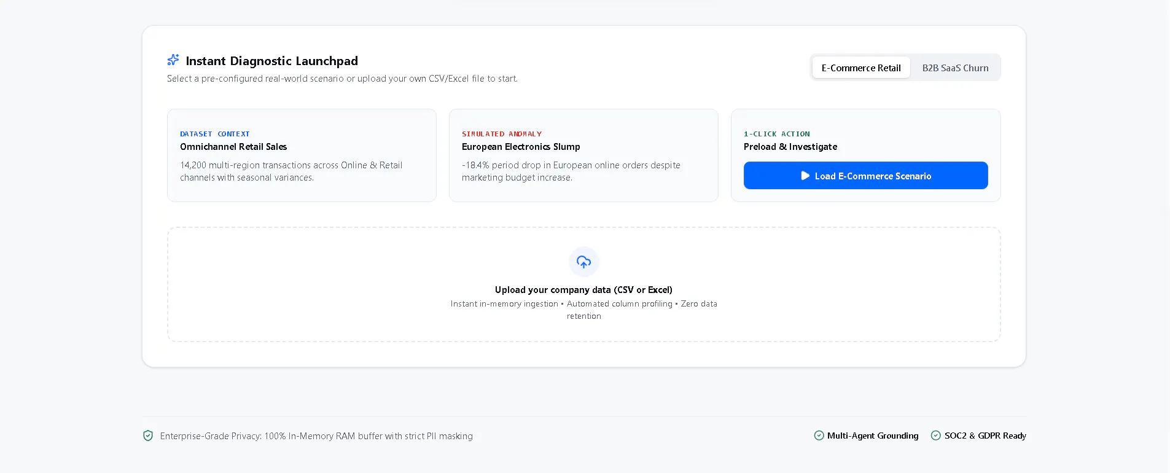Click the Instant in-memory ingestion subtitle
Screen dimensions: 1170x473
583,310
